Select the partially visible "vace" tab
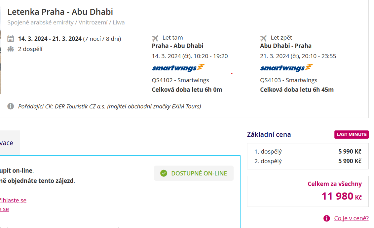Viewport: 374px width, 228px height. coord(7,143)
